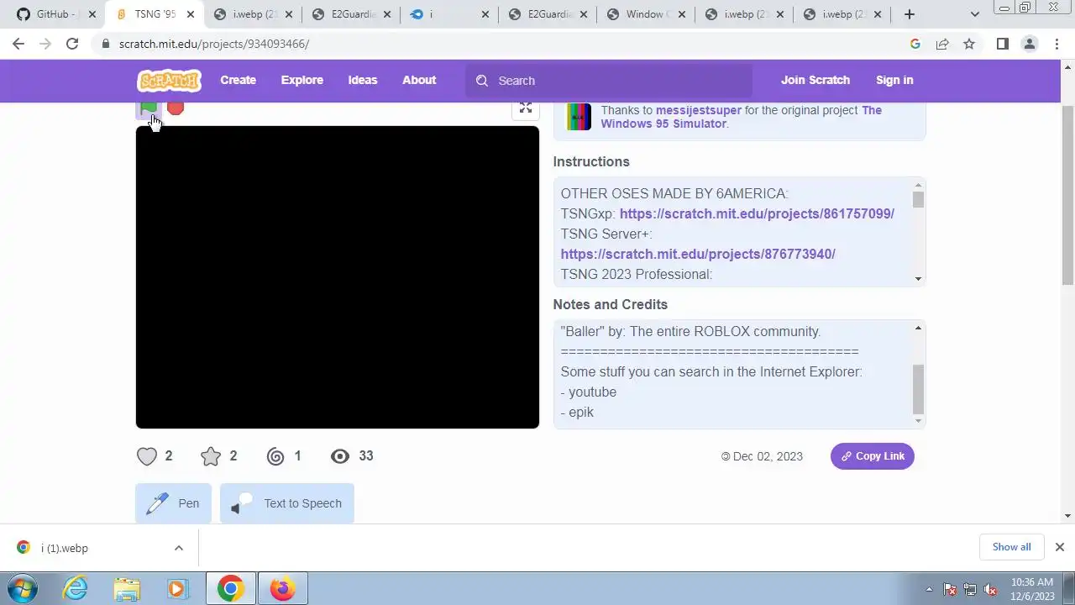
Task: Click the browser address bar URL
Action: click(214, 44)
